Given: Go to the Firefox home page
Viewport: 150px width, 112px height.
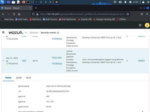Looking at the screenshot, I should (19, 14).
